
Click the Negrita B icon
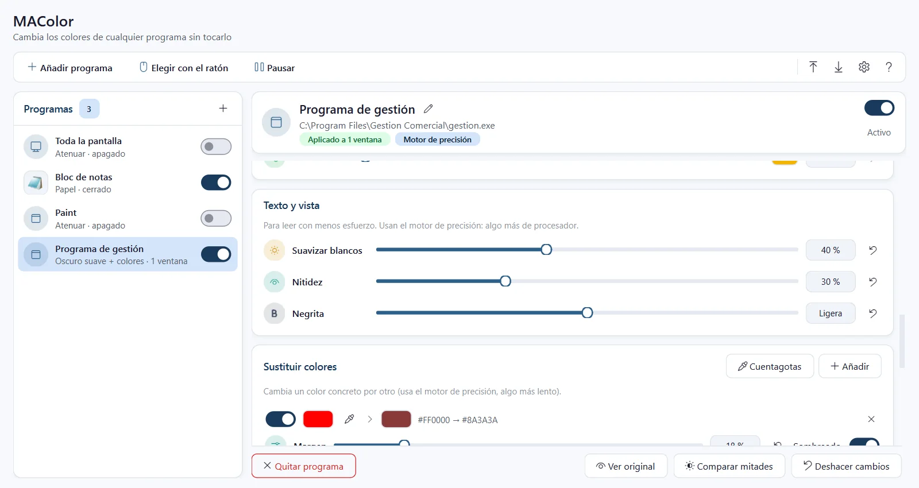(x=275, y=313)
